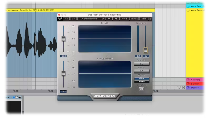Undo the last DeBreath parameter change
Image resolution: width=210 pixels, height=118 pixels.
click(x=66, y=19)
